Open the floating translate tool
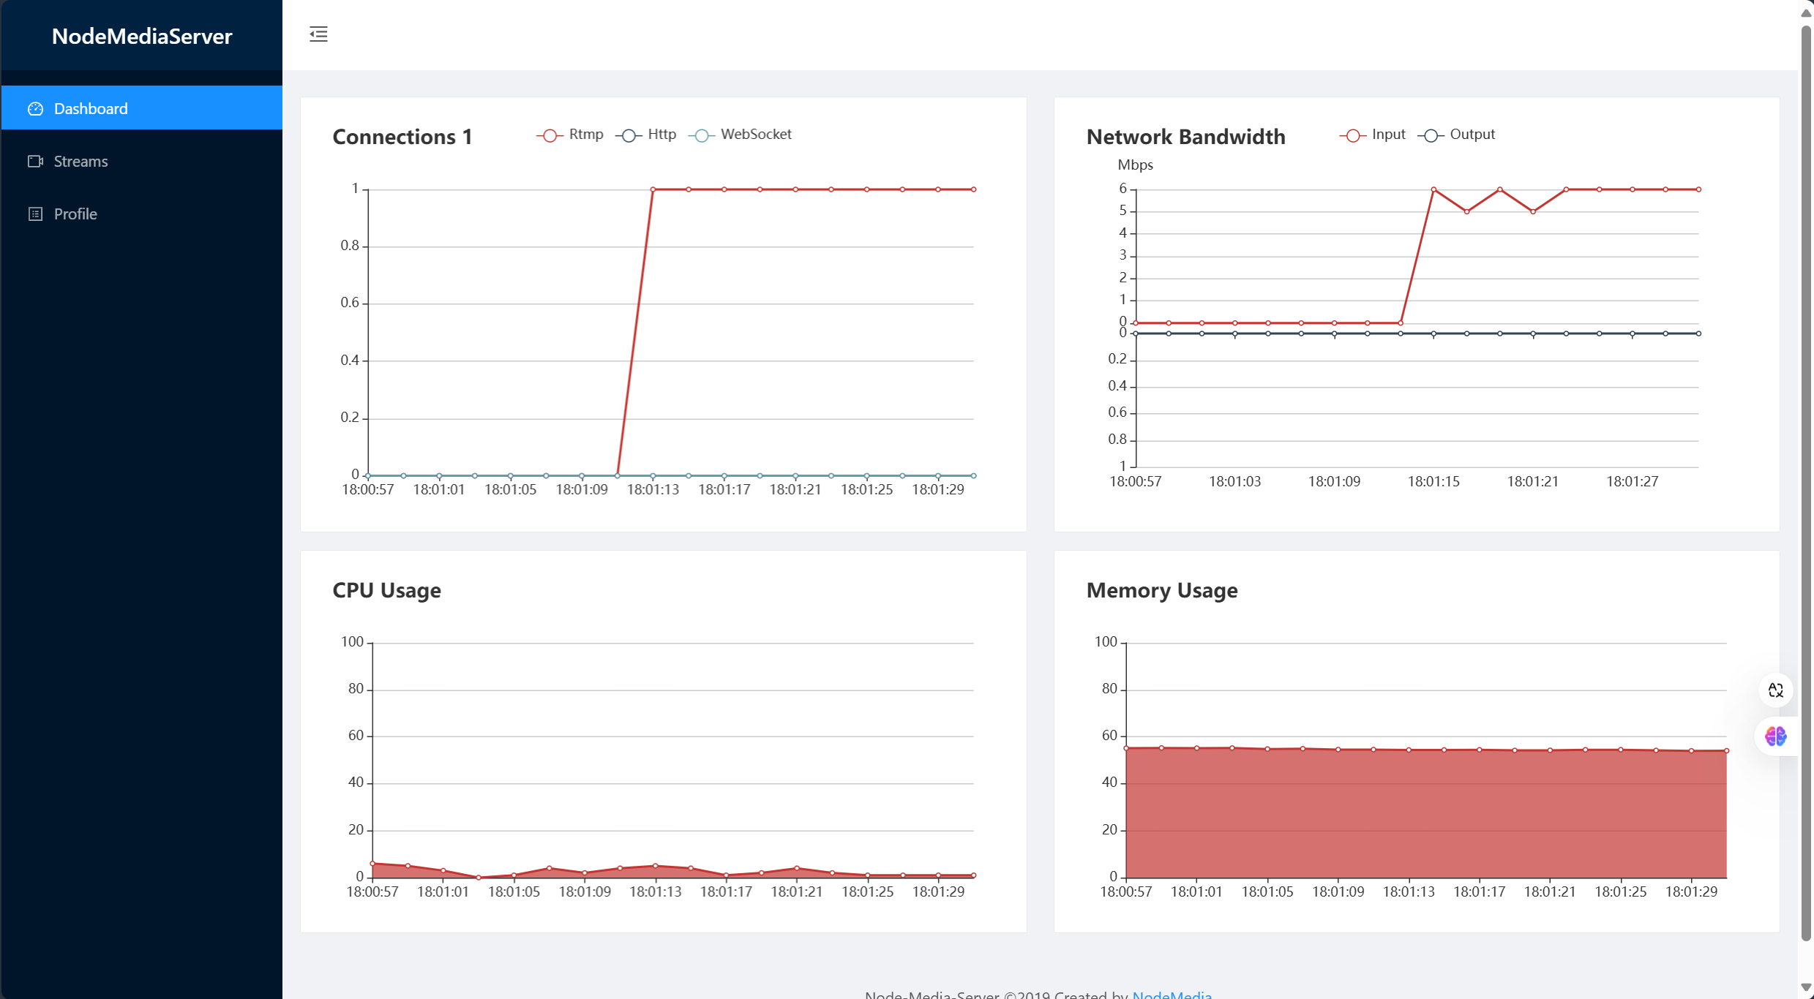1814x999 pixels. point(1775,690)
